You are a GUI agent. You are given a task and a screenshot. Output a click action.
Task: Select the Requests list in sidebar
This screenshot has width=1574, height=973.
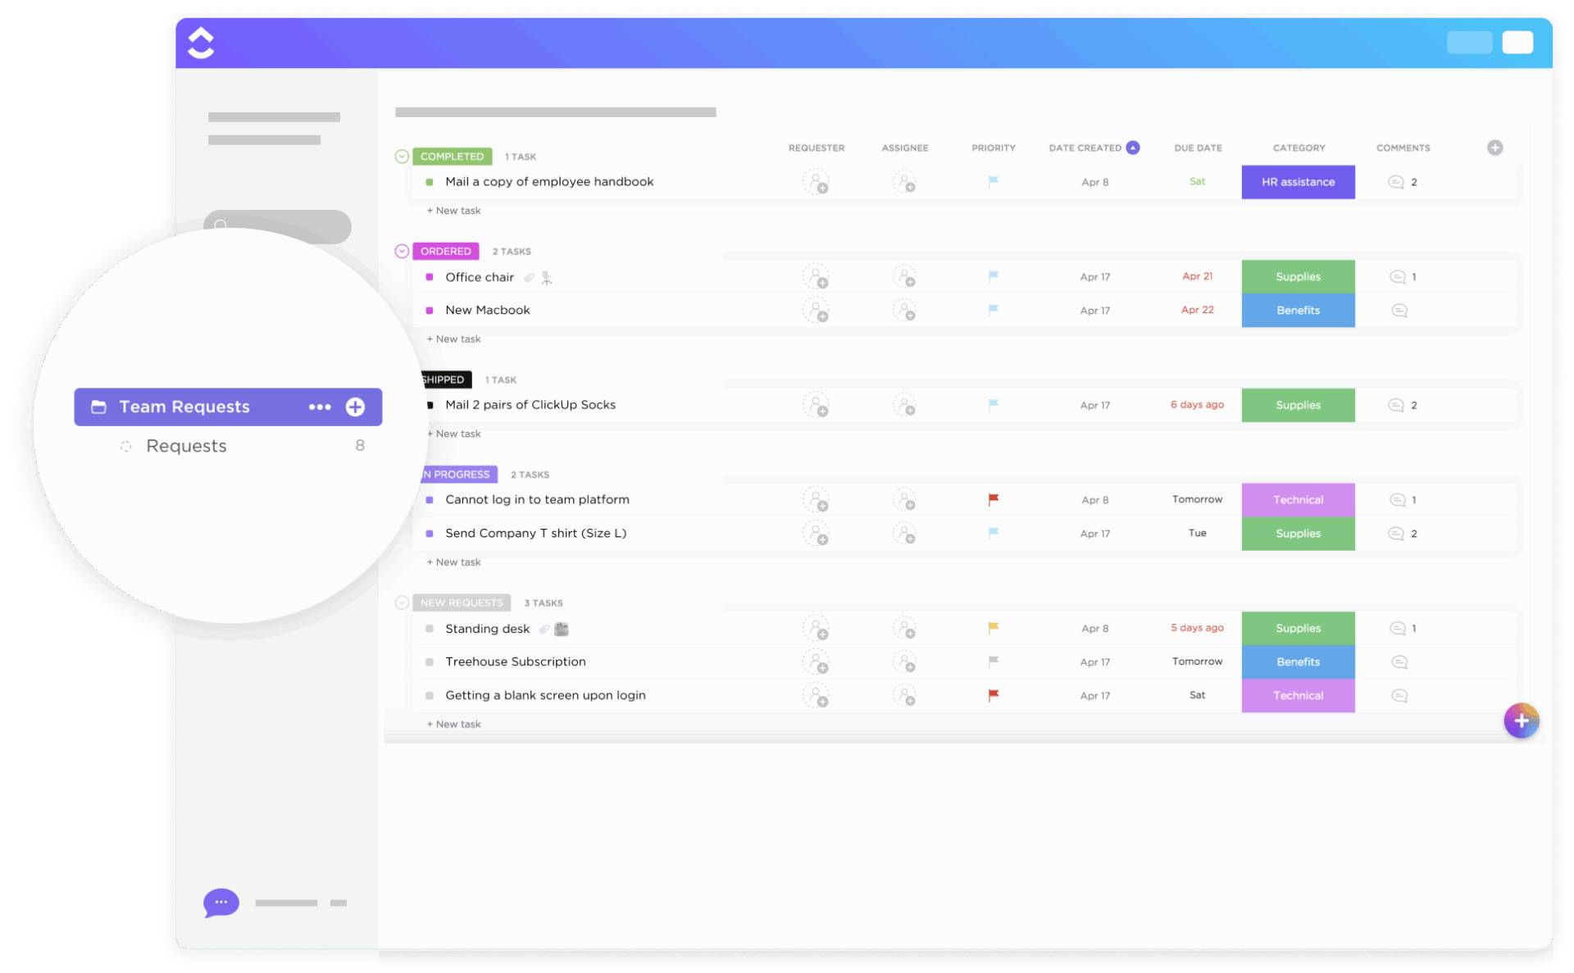[x=186, y=446]
